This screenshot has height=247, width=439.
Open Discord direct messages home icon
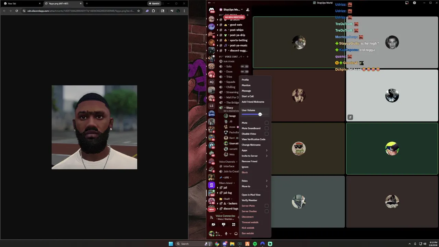[x=212, y=10]
